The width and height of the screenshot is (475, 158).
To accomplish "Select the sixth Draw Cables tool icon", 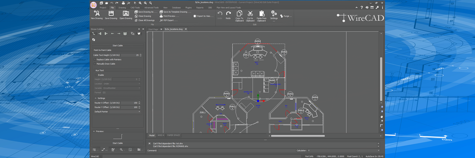I will click(x=125, y=34).
